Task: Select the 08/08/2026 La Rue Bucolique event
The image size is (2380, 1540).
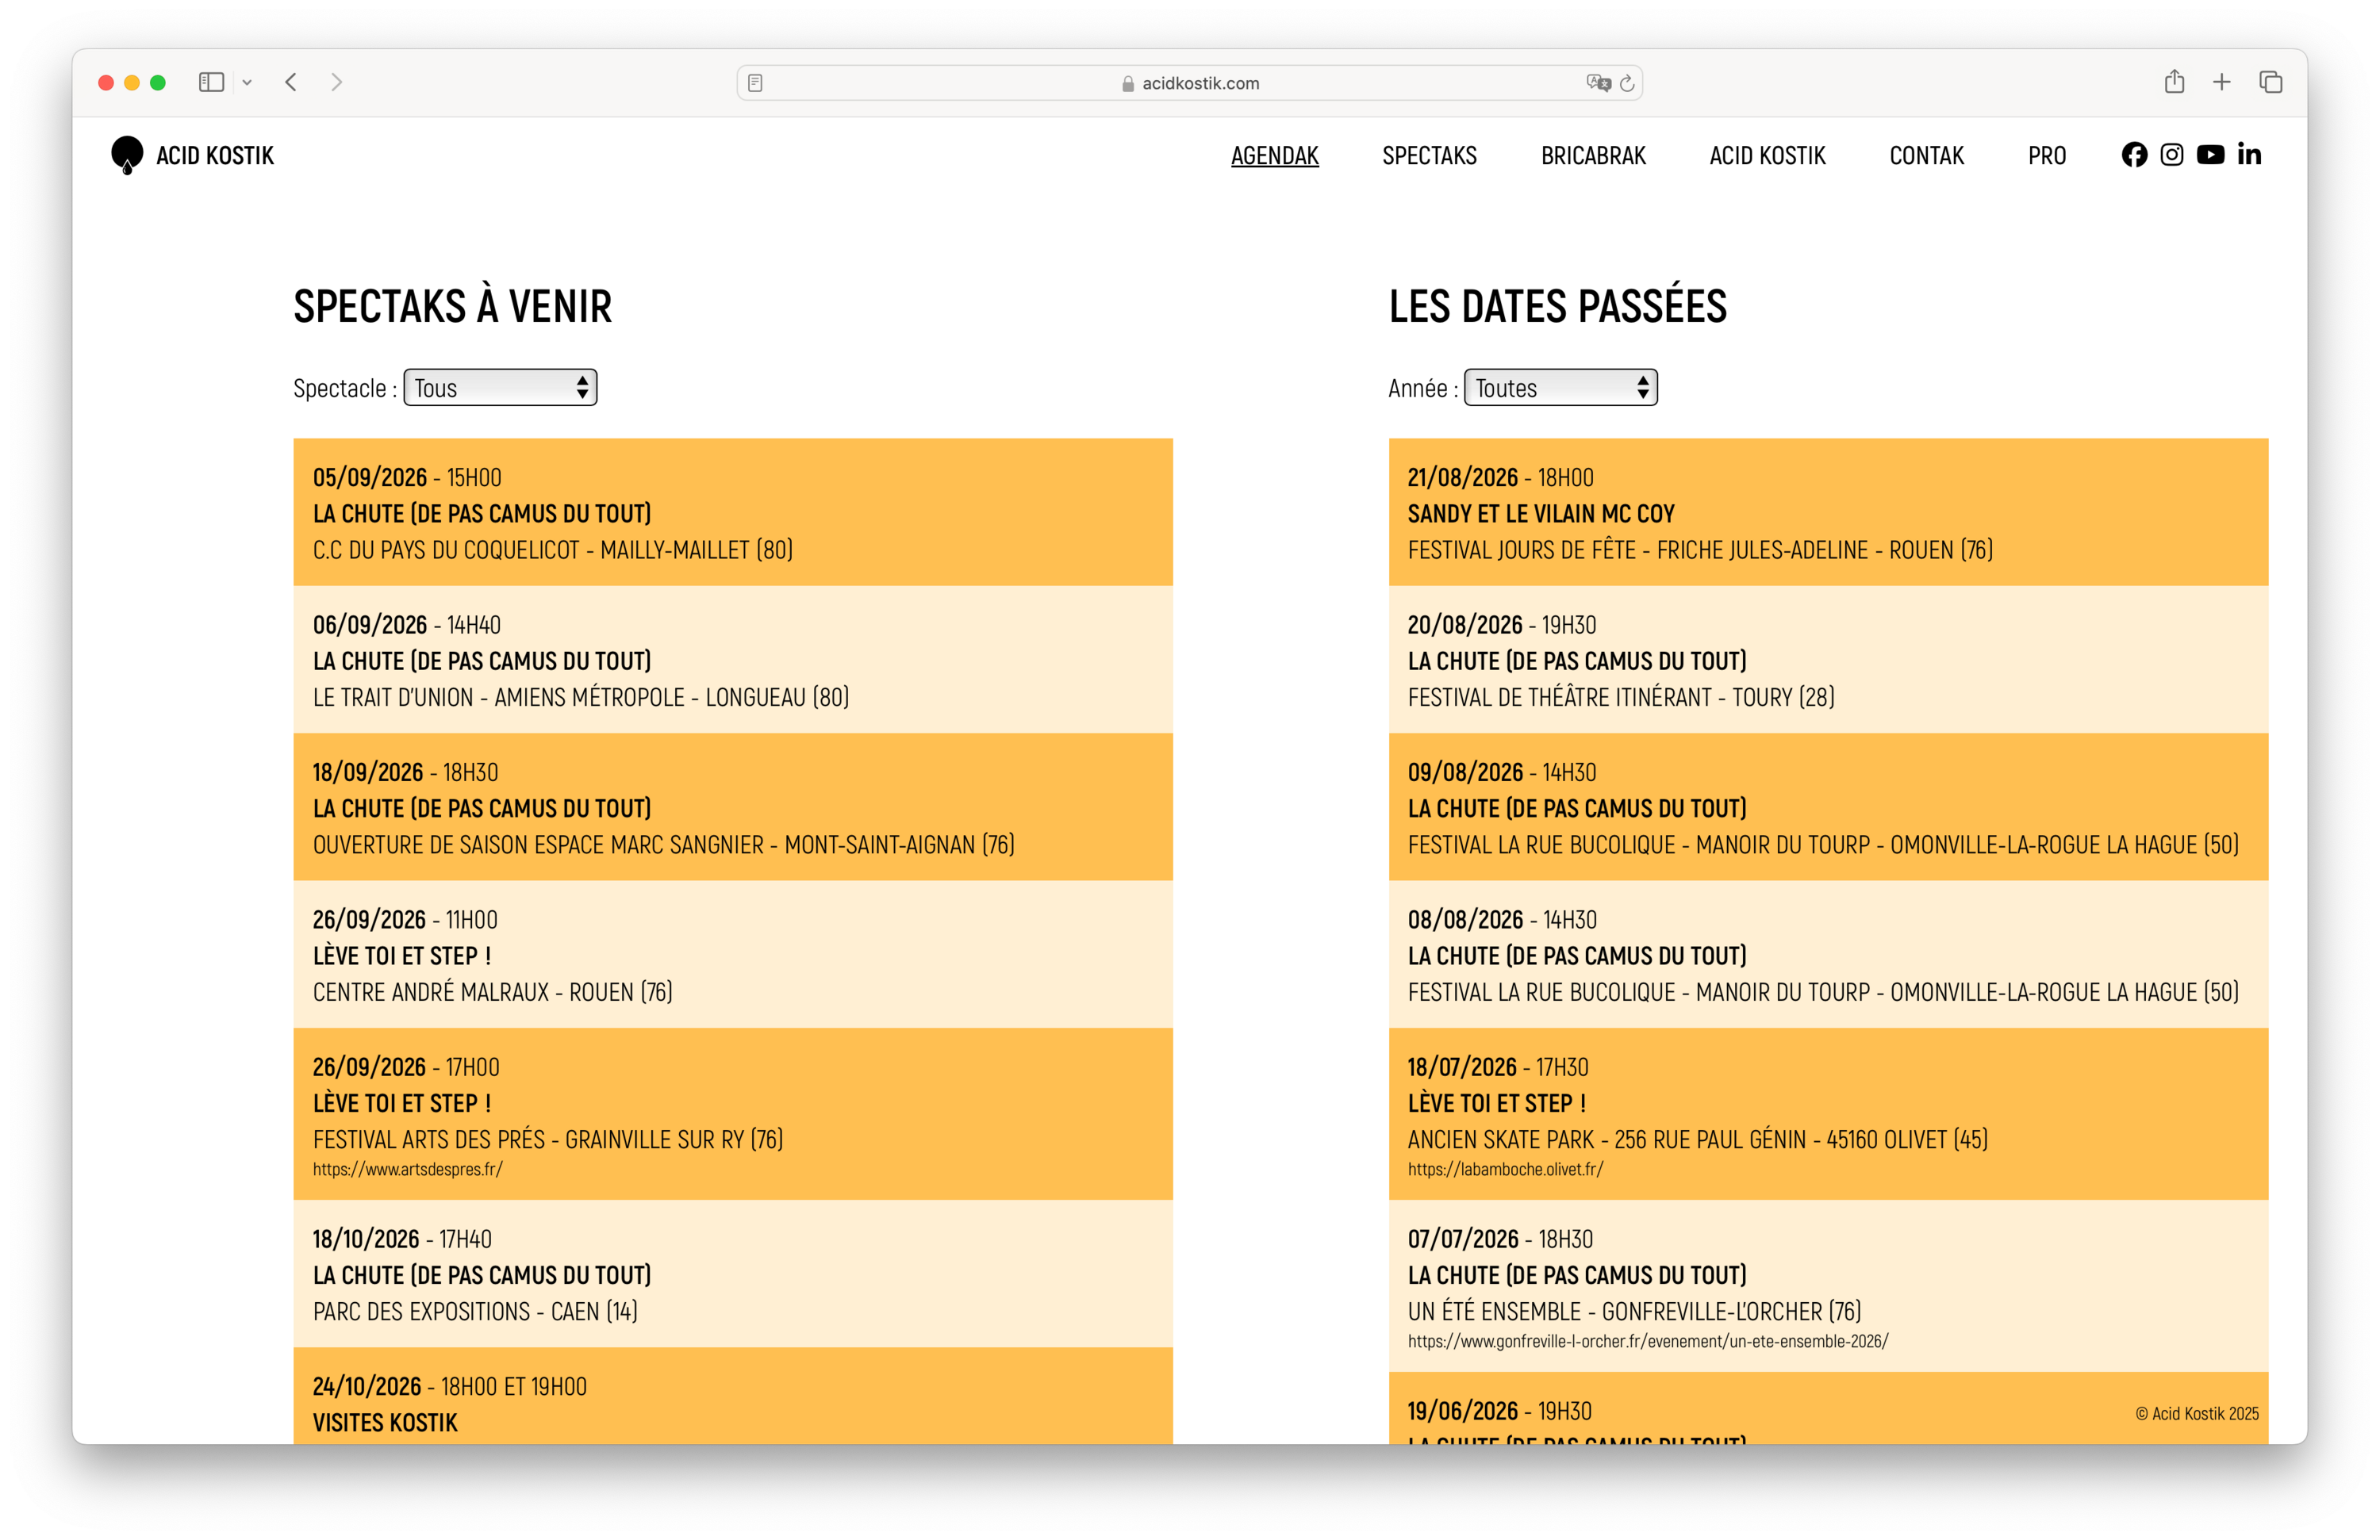Action: point(1828,955)
